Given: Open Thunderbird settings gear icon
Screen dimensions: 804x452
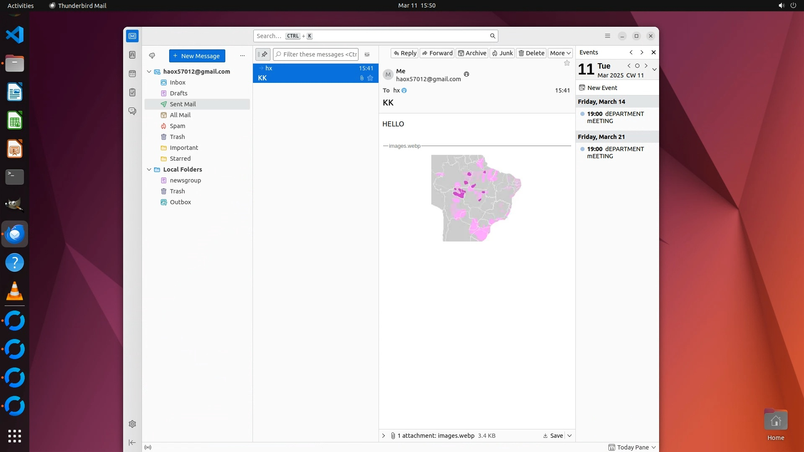Looking at the screenshot, I should click(x=132, y=424).
